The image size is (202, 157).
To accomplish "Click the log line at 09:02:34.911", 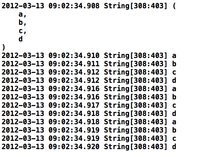I will tap(89, 64).
